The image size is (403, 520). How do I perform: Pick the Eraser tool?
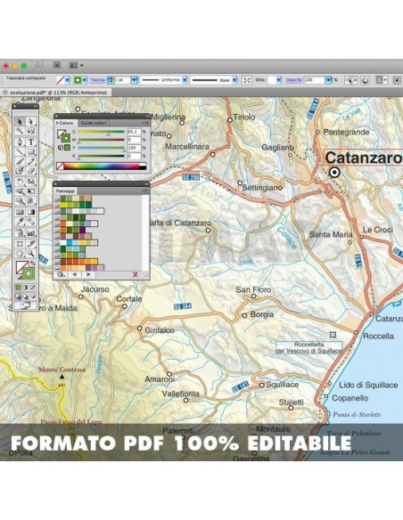click(x=31, y=171)
